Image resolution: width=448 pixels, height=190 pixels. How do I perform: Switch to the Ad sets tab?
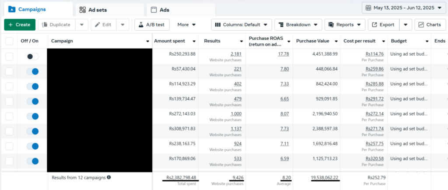[x=109, y=10]
